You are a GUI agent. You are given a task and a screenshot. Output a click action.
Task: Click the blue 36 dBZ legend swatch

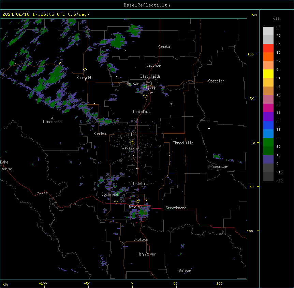pos(268,125)
